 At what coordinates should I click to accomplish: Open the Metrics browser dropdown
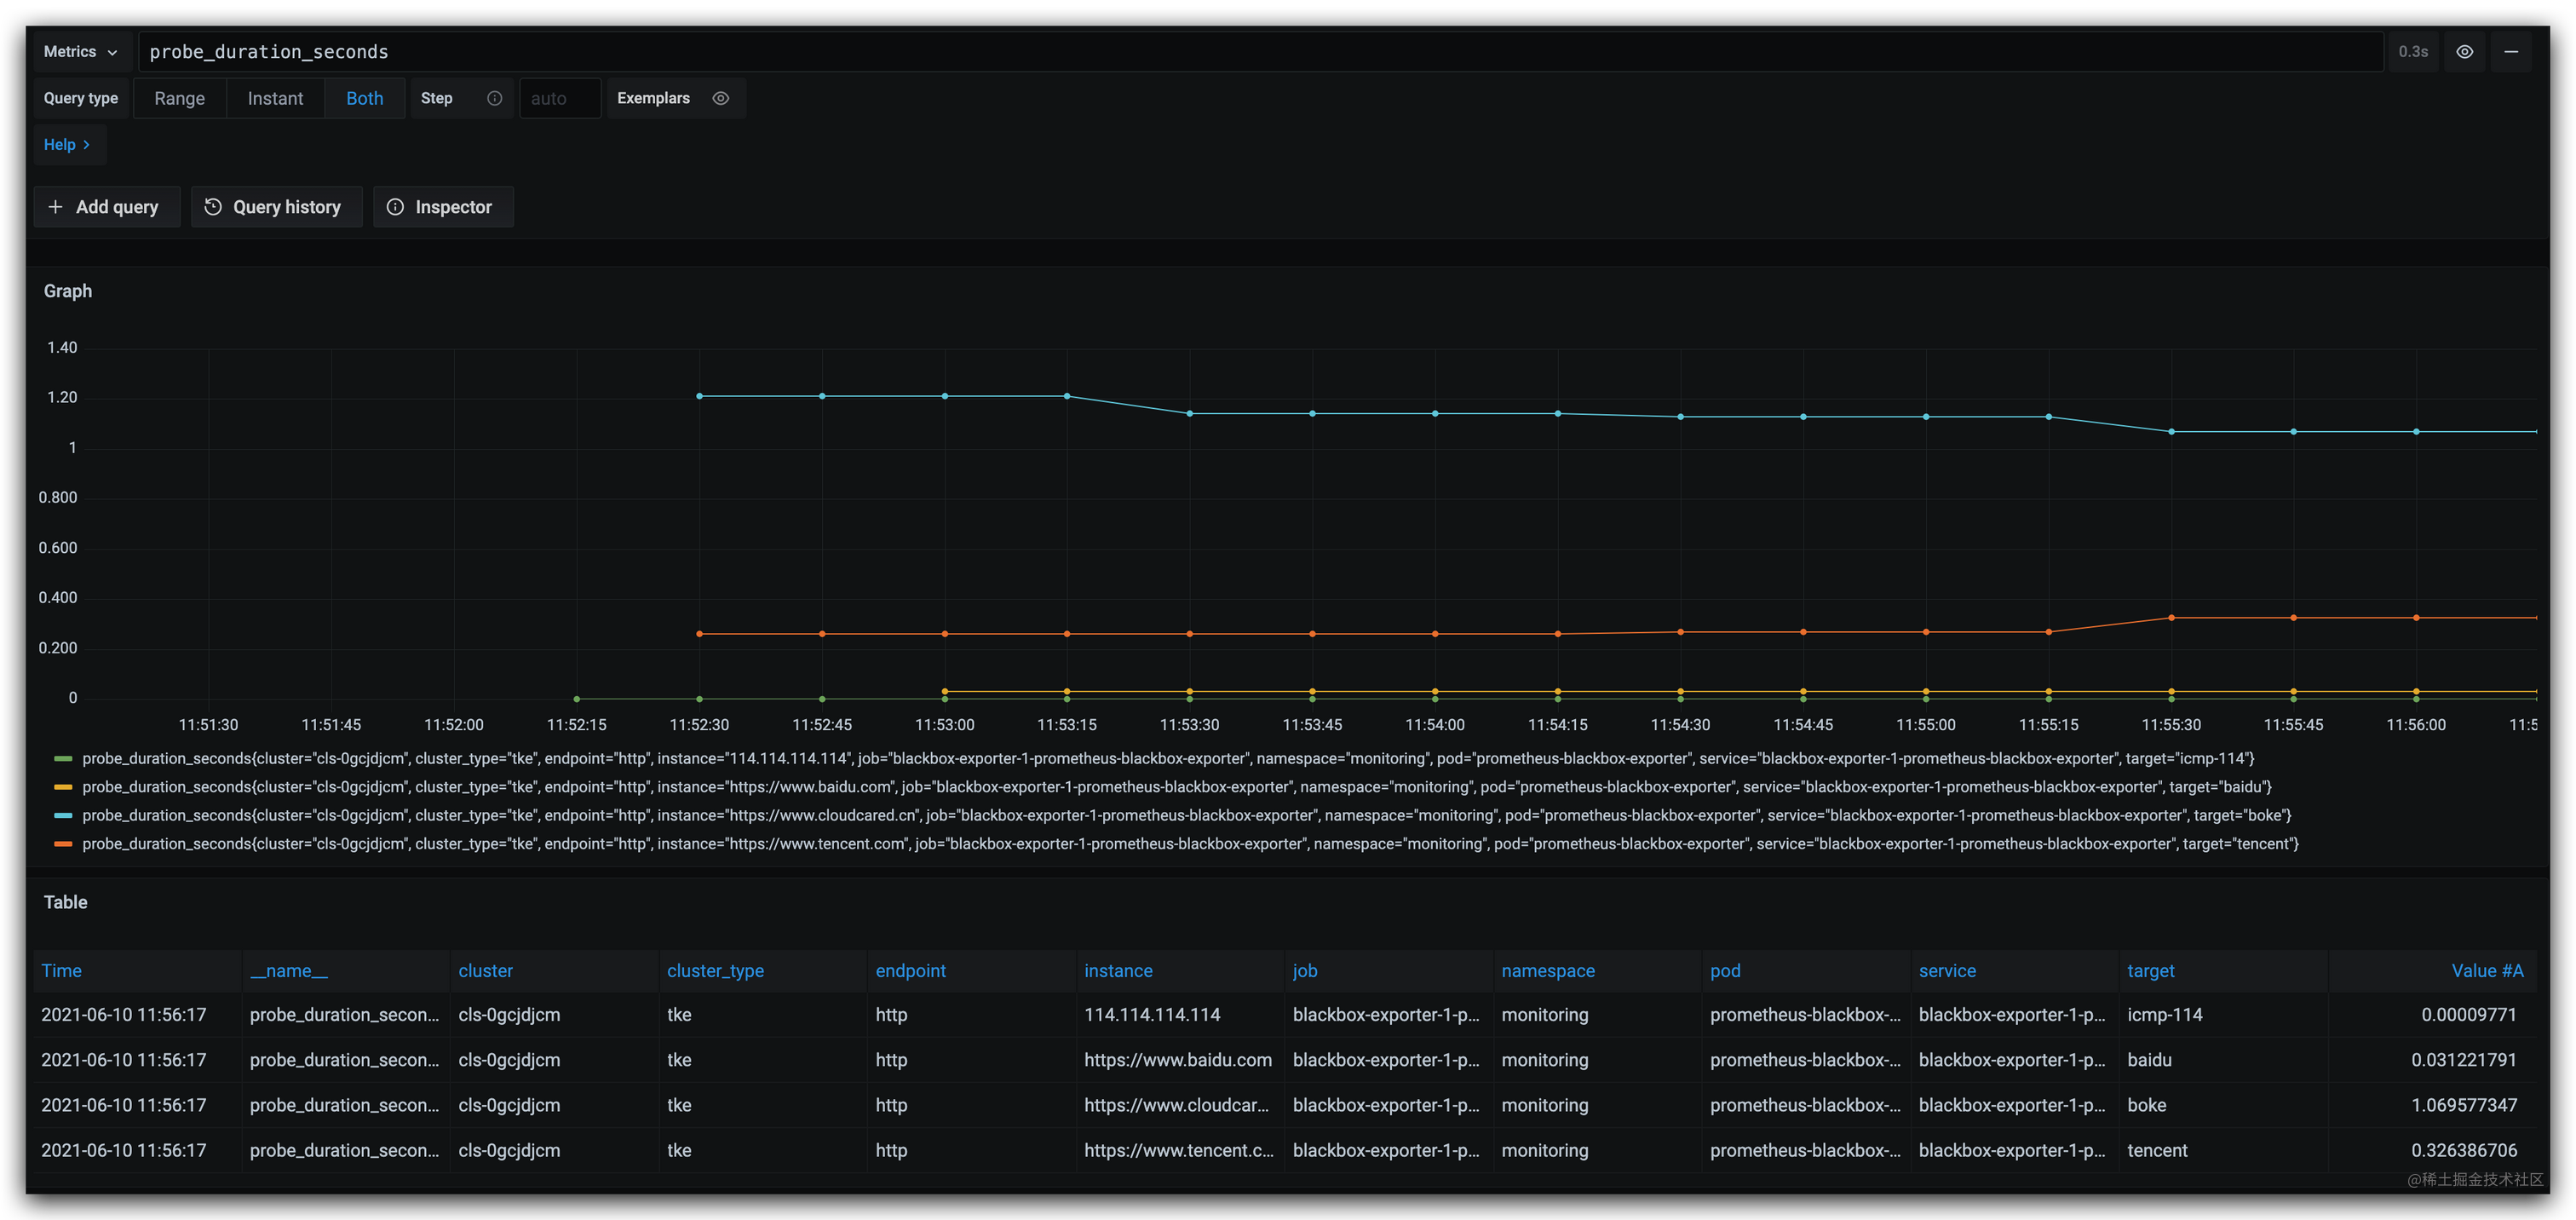(x=80, y=52)
